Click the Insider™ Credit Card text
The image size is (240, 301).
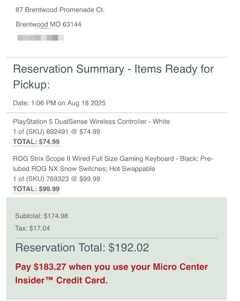click(x=61, y=280)
